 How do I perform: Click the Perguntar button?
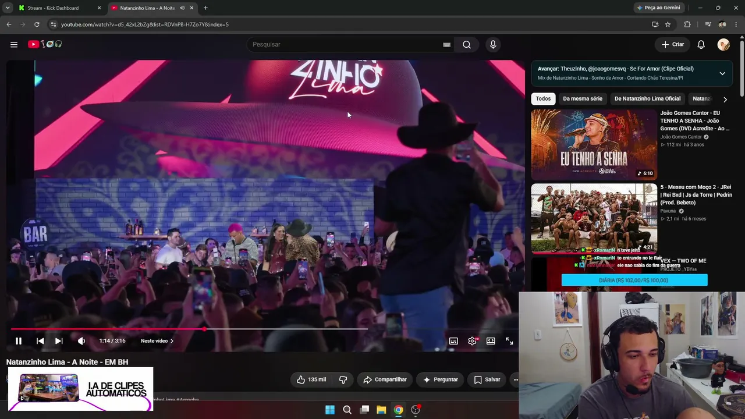pyautogui.click(x=440, y=379)
